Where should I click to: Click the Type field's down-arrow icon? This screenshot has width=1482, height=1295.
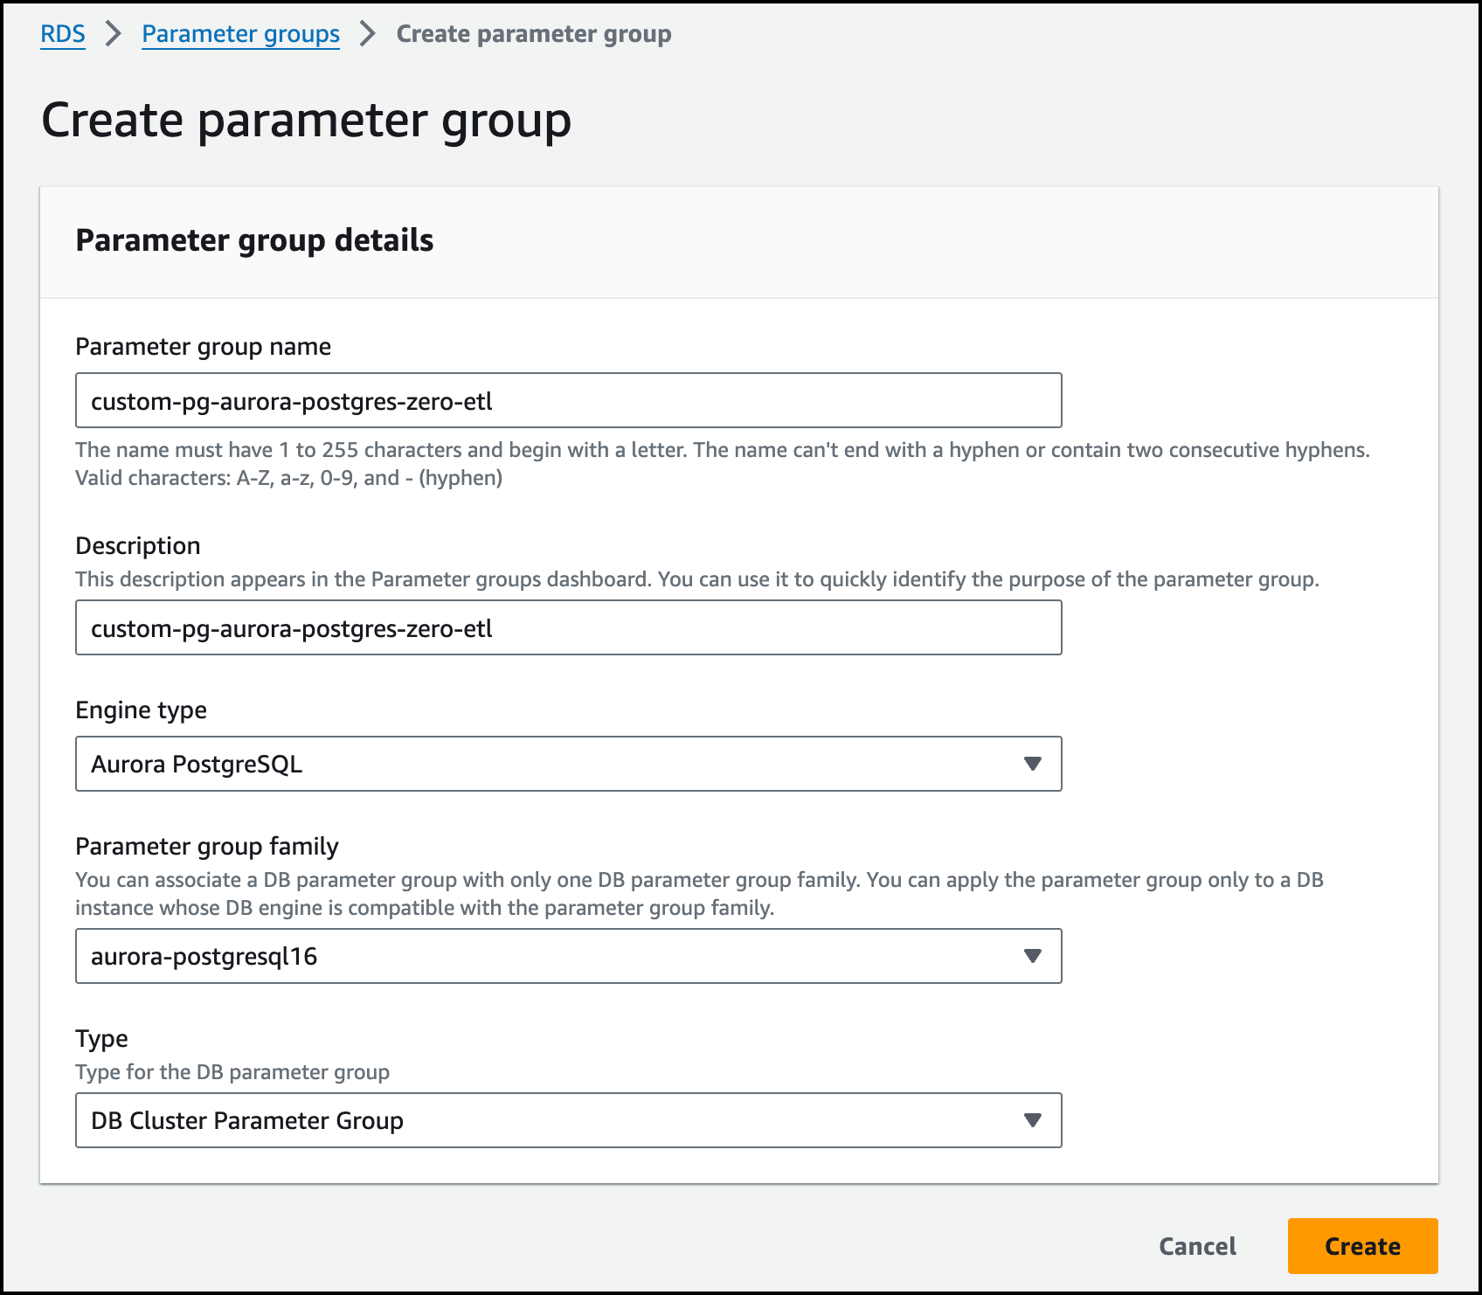1032,1120
